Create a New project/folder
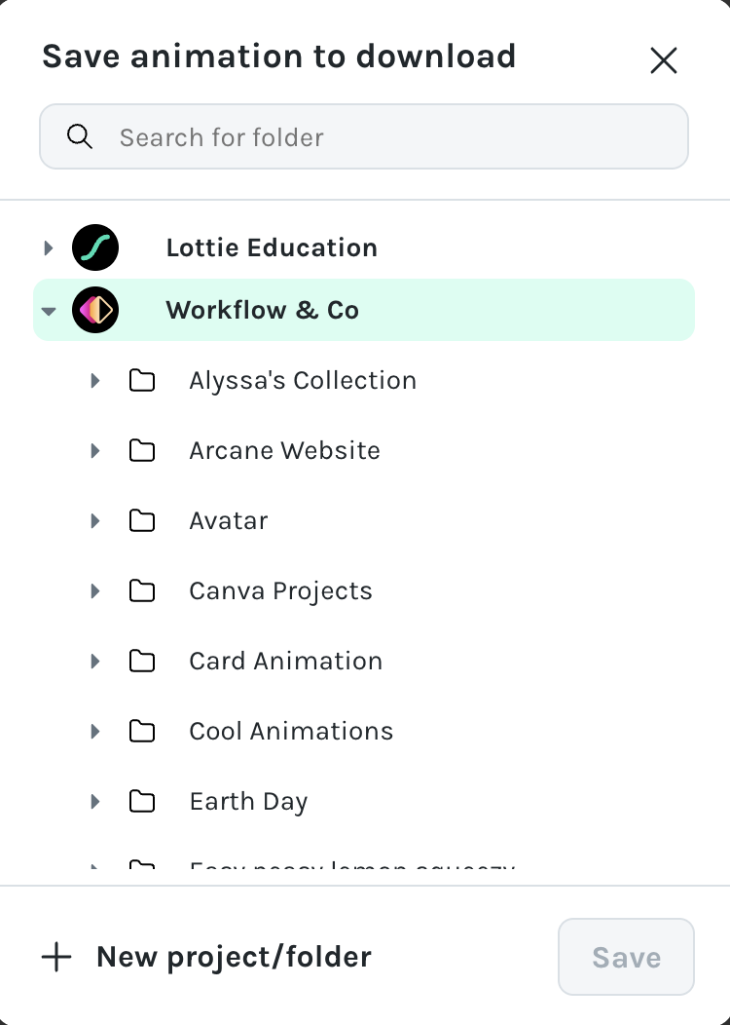The image size is (730, 1025). pos(207,957)
